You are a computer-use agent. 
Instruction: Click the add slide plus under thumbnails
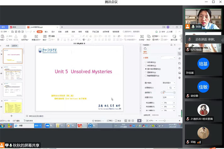(x=11, y=116)
